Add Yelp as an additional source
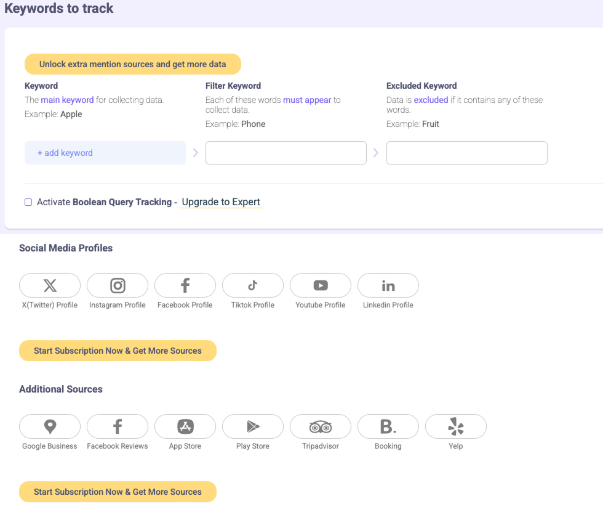 [455, 426]
